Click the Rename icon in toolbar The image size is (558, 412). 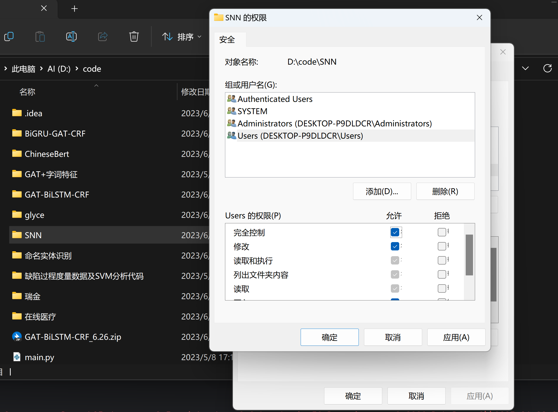point(71,36)
